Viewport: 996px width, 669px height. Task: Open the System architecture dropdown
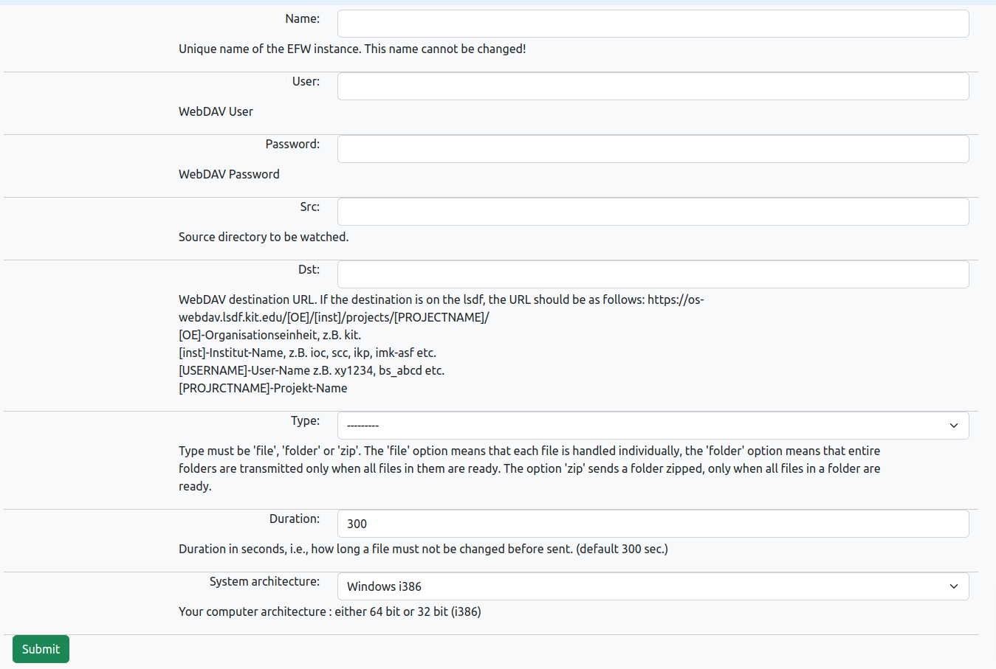click(x=653, y=586)
